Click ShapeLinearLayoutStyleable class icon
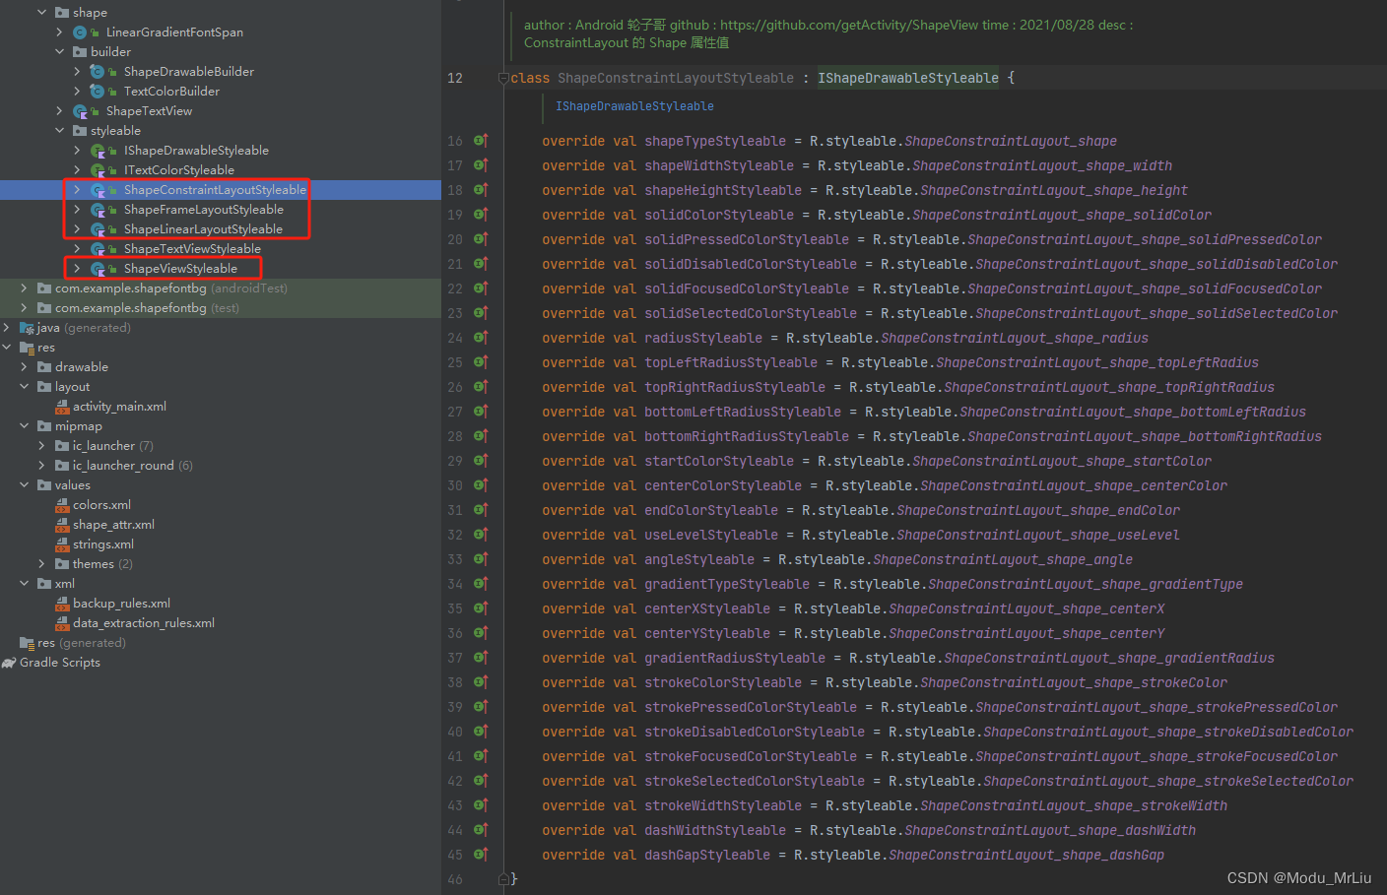Viewport: 1387px width, 895px height. (x=98, y=229)
